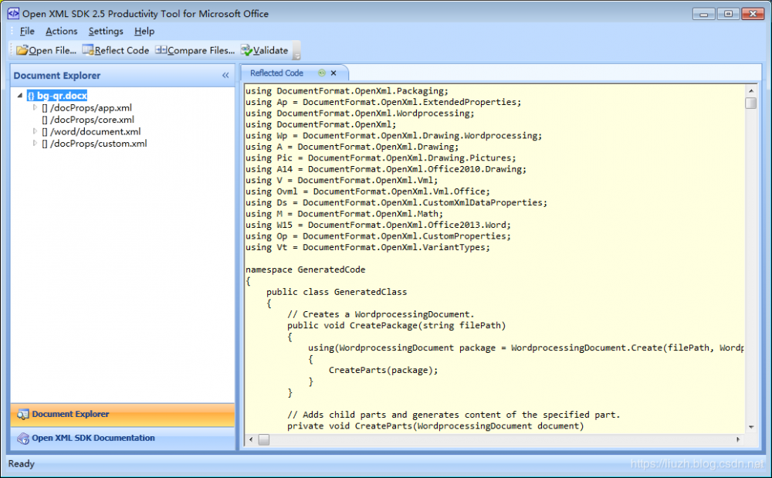Viewport: 772px width, 478px height.
Task: Maximize the Productivity Tool window
Action: tap(728, 14)
